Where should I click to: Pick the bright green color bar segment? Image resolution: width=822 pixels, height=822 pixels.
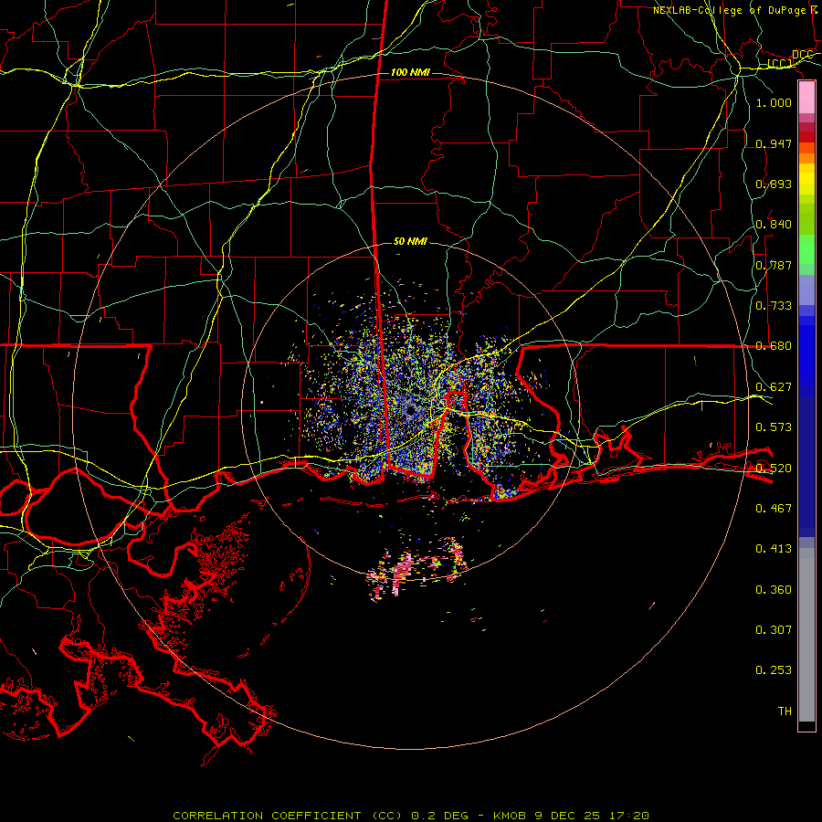click(806, 249)
